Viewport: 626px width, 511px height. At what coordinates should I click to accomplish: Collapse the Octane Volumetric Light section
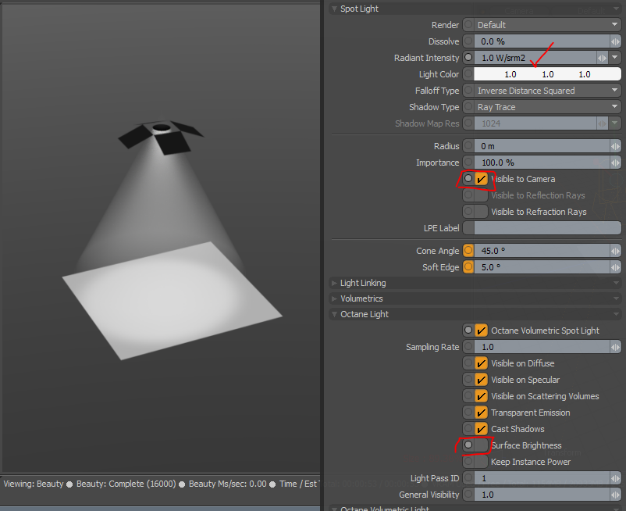[335, 509]
